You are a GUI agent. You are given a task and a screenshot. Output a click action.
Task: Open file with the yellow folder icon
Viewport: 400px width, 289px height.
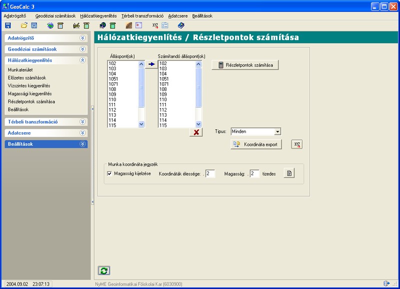(24, 26)
